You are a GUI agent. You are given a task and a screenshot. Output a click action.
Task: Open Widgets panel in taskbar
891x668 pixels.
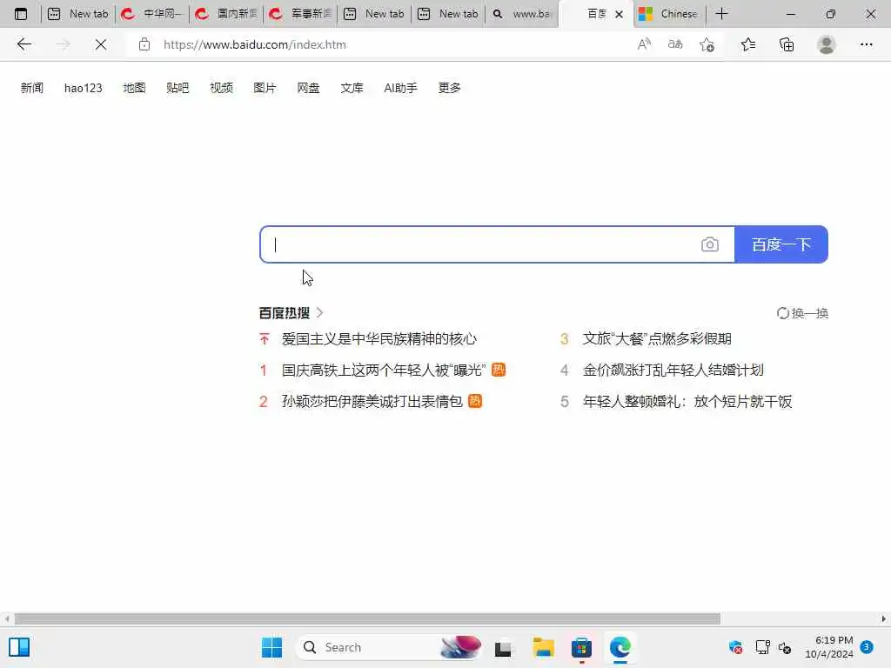[x=19, y=647]
